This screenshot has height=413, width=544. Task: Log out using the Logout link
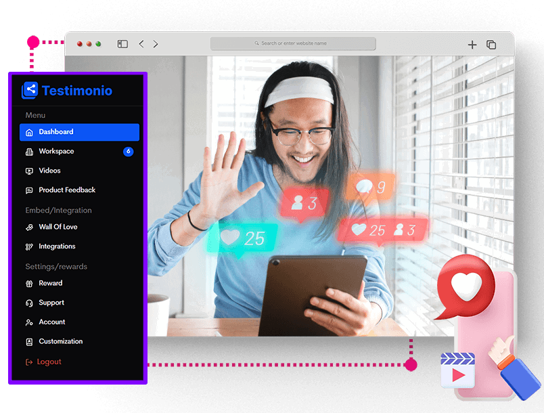(49, 362)
